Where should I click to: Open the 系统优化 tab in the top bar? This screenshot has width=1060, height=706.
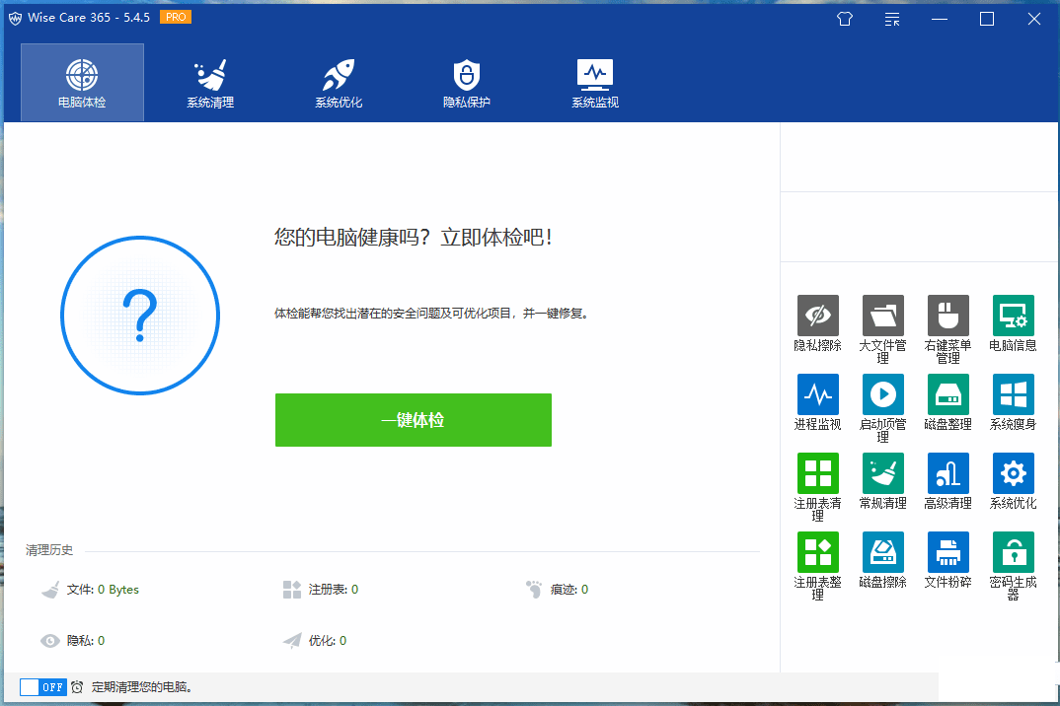(339, 83)
